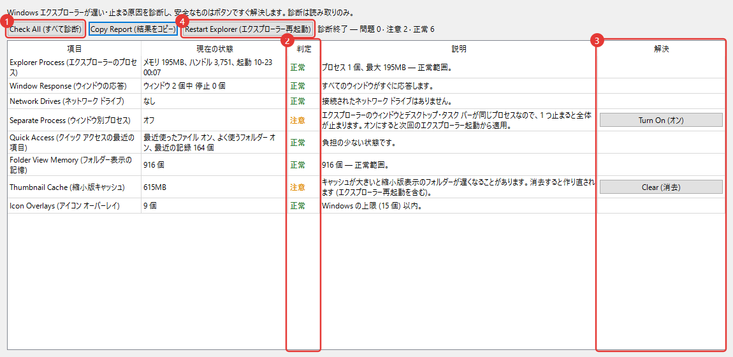Select the 項目 column header
The height and width of the screenshot is (357, 733).
75,48
